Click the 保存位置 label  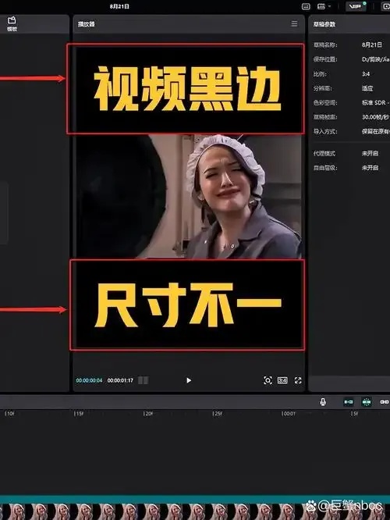325,59
